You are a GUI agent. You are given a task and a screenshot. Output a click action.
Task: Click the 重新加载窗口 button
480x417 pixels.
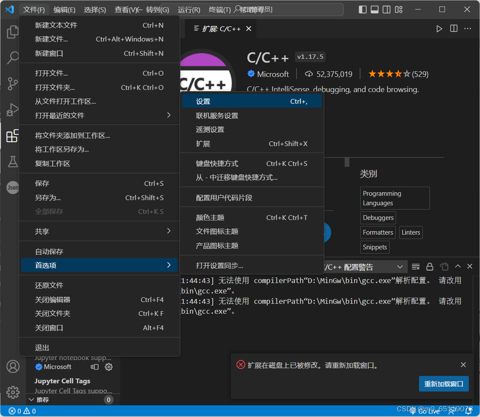(444, 384)
